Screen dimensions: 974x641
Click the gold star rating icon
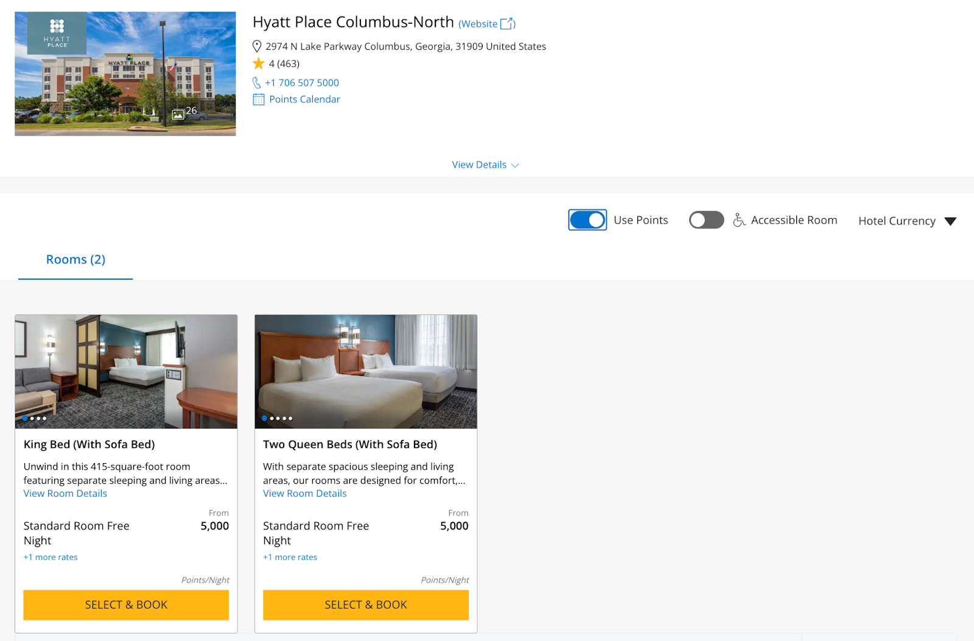click(x=259, y=63)
